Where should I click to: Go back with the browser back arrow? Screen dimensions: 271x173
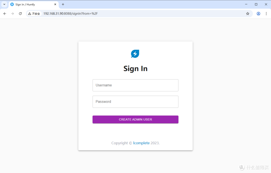(x=5, y=14)
